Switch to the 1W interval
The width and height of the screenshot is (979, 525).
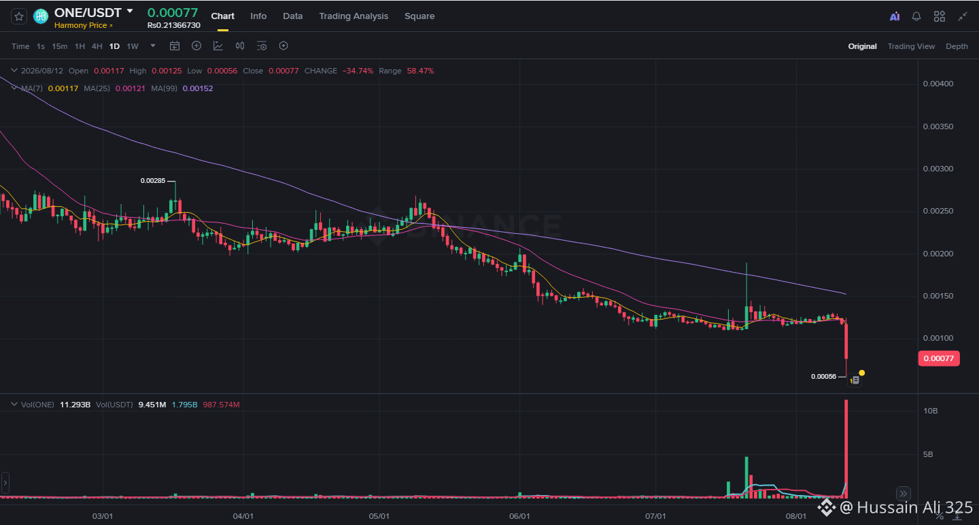pyautogui.click(x=133, y=46)
